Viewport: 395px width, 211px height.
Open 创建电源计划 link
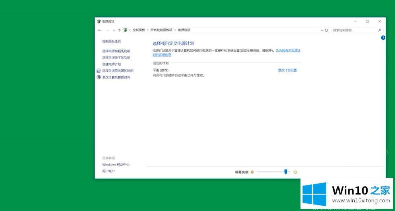coord(111,64)
